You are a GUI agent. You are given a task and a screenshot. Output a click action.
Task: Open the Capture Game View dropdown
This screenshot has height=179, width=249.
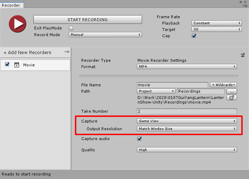(187, 121)
